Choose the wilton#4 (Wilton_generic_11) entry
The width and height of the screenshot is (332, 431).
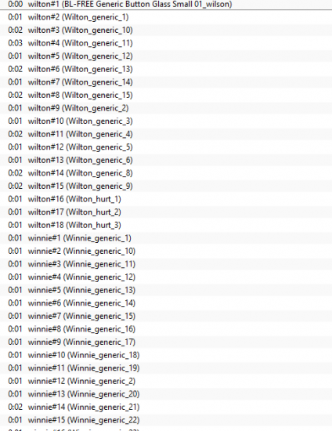[x=166, y=43]
